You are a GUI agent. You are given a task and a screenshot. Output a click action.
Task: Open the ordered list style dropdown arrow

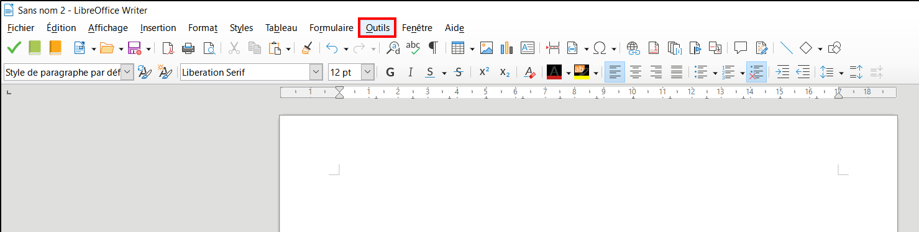pos(742,73)
